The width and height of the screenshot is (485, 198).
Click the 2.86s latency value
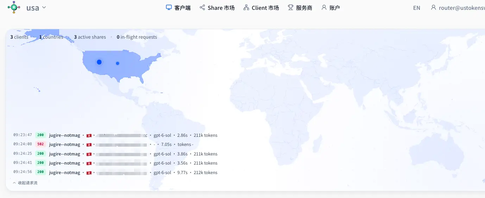[x=182, y=135]
